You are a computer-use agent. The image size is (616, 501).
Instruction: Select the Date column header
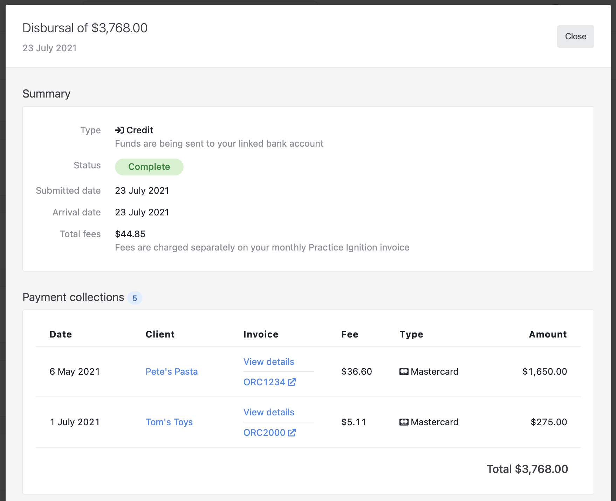(x=61, y=334)
